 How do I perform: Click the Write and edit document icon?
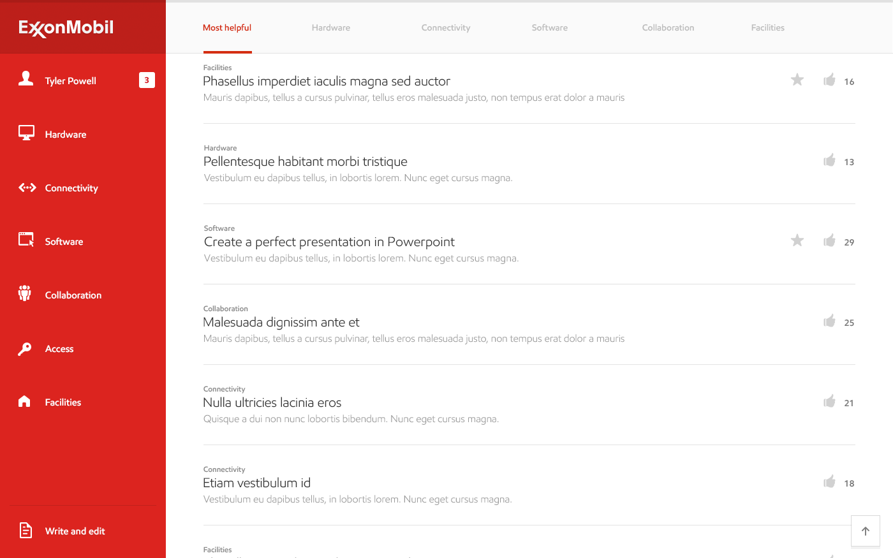click(x=26, y=530)
